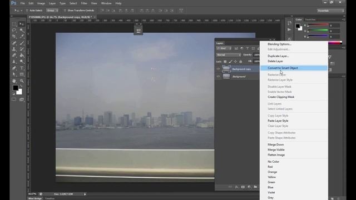The image size is (356, 200).
Task: Select the Eyedropper tool
Action: (22, 36)
